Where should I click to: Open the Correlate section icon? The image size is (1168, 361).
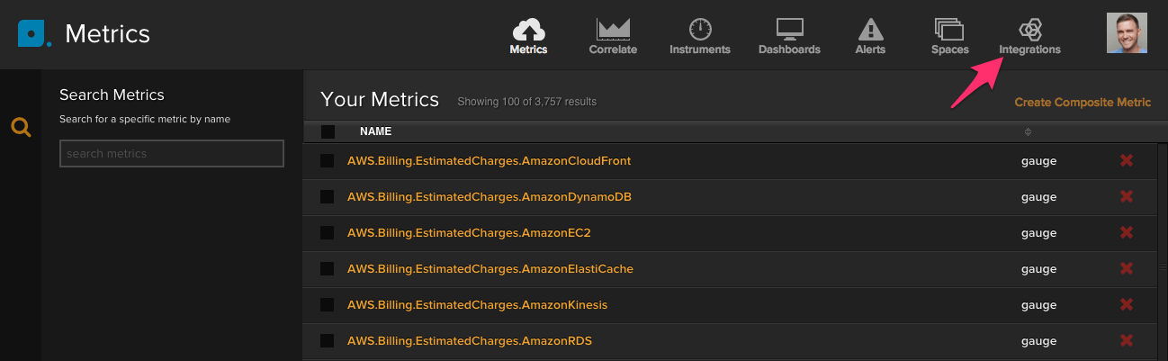(613, 29)
